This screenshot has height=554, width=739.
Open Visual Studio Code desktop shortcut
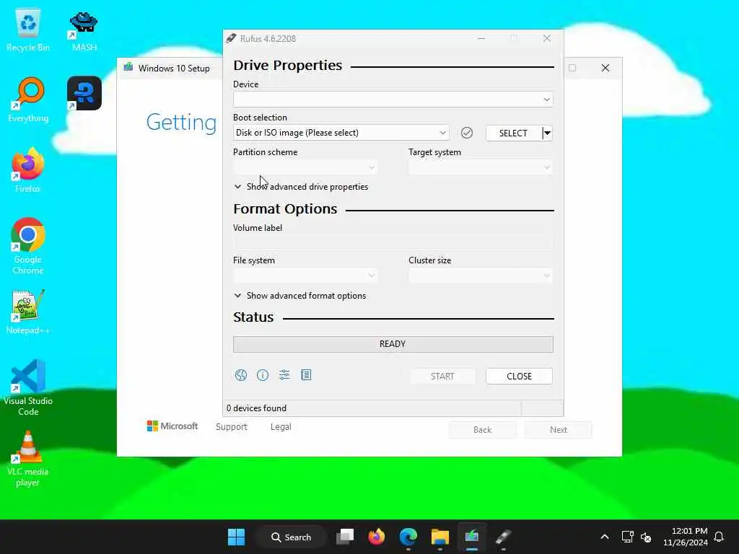tap(28, 387)
